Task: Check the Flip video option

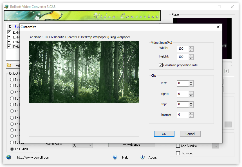Action: 178,153
